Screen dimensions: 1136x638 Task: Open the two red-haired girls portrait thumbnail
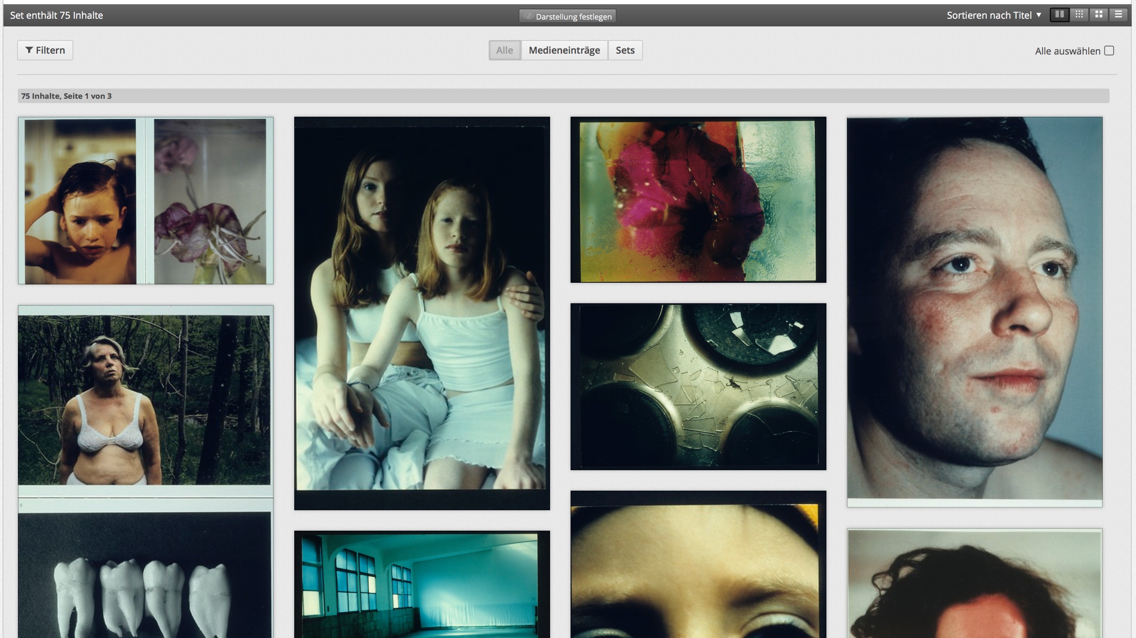tap(422, 313)
